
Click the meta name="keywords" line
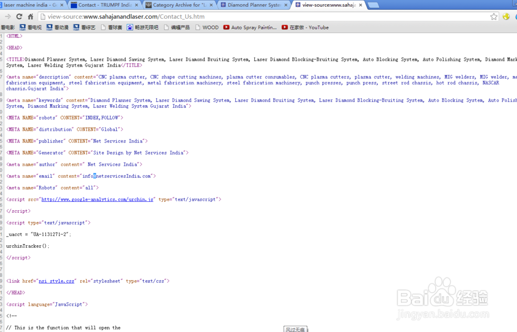262,103
